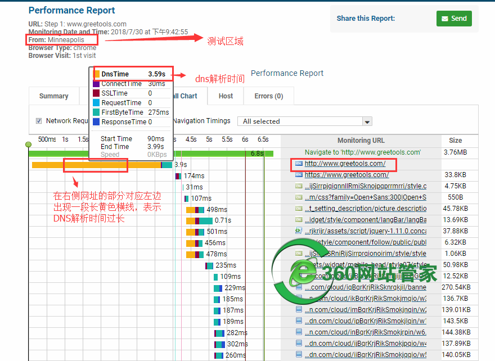Open the All selected dropdown
Viewport: 495px width, 361px height.
click(x=305, y=121)
